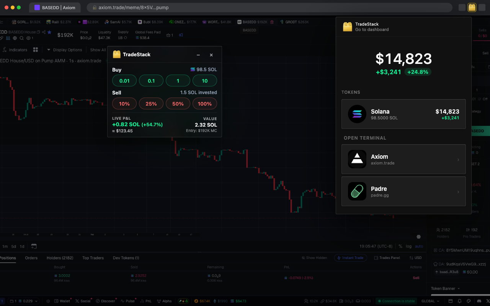Open Discover in the bottom bar
490x306 pixels.
point(105,301)
